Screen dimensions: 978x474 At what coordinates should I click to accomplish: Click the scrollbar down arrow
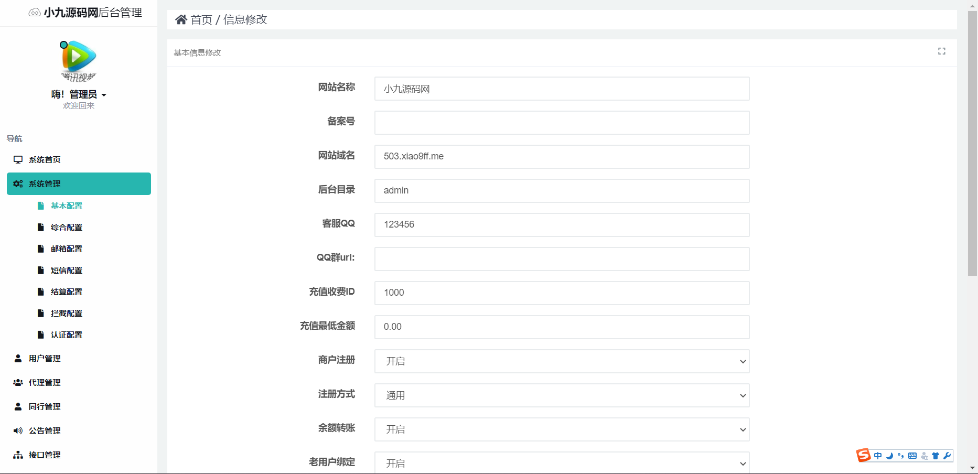pos(972,468)
